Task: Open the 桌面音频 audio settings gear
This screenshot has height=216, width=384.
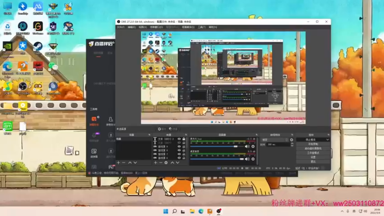Action: 253,159
